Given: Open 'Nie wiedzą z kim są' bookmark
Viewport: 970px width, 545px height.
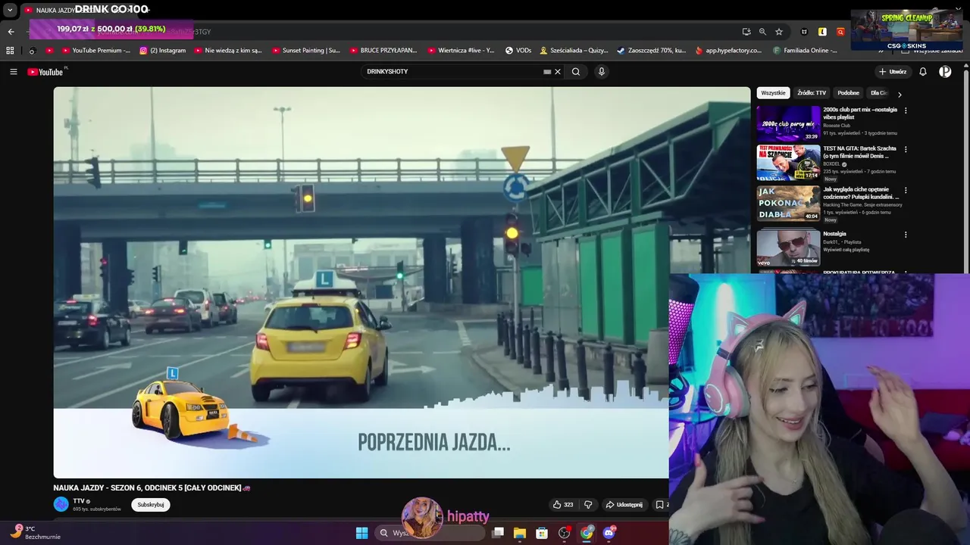Looking at the screenshot, I should click(x=227, y=51).
